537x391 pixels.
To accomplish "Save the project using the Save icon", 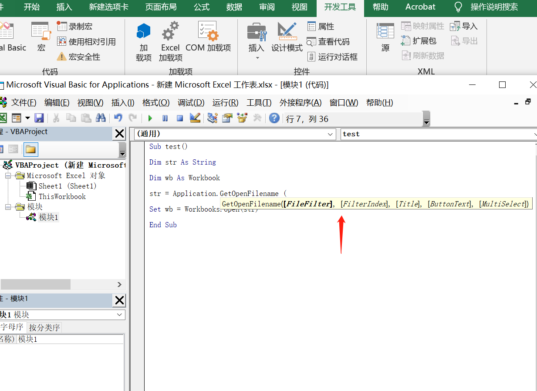I will pos(40,118).
